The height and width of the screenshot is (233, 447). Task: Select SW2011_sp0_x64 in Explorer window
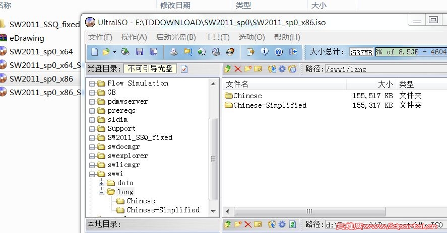(x=41, y=51)
